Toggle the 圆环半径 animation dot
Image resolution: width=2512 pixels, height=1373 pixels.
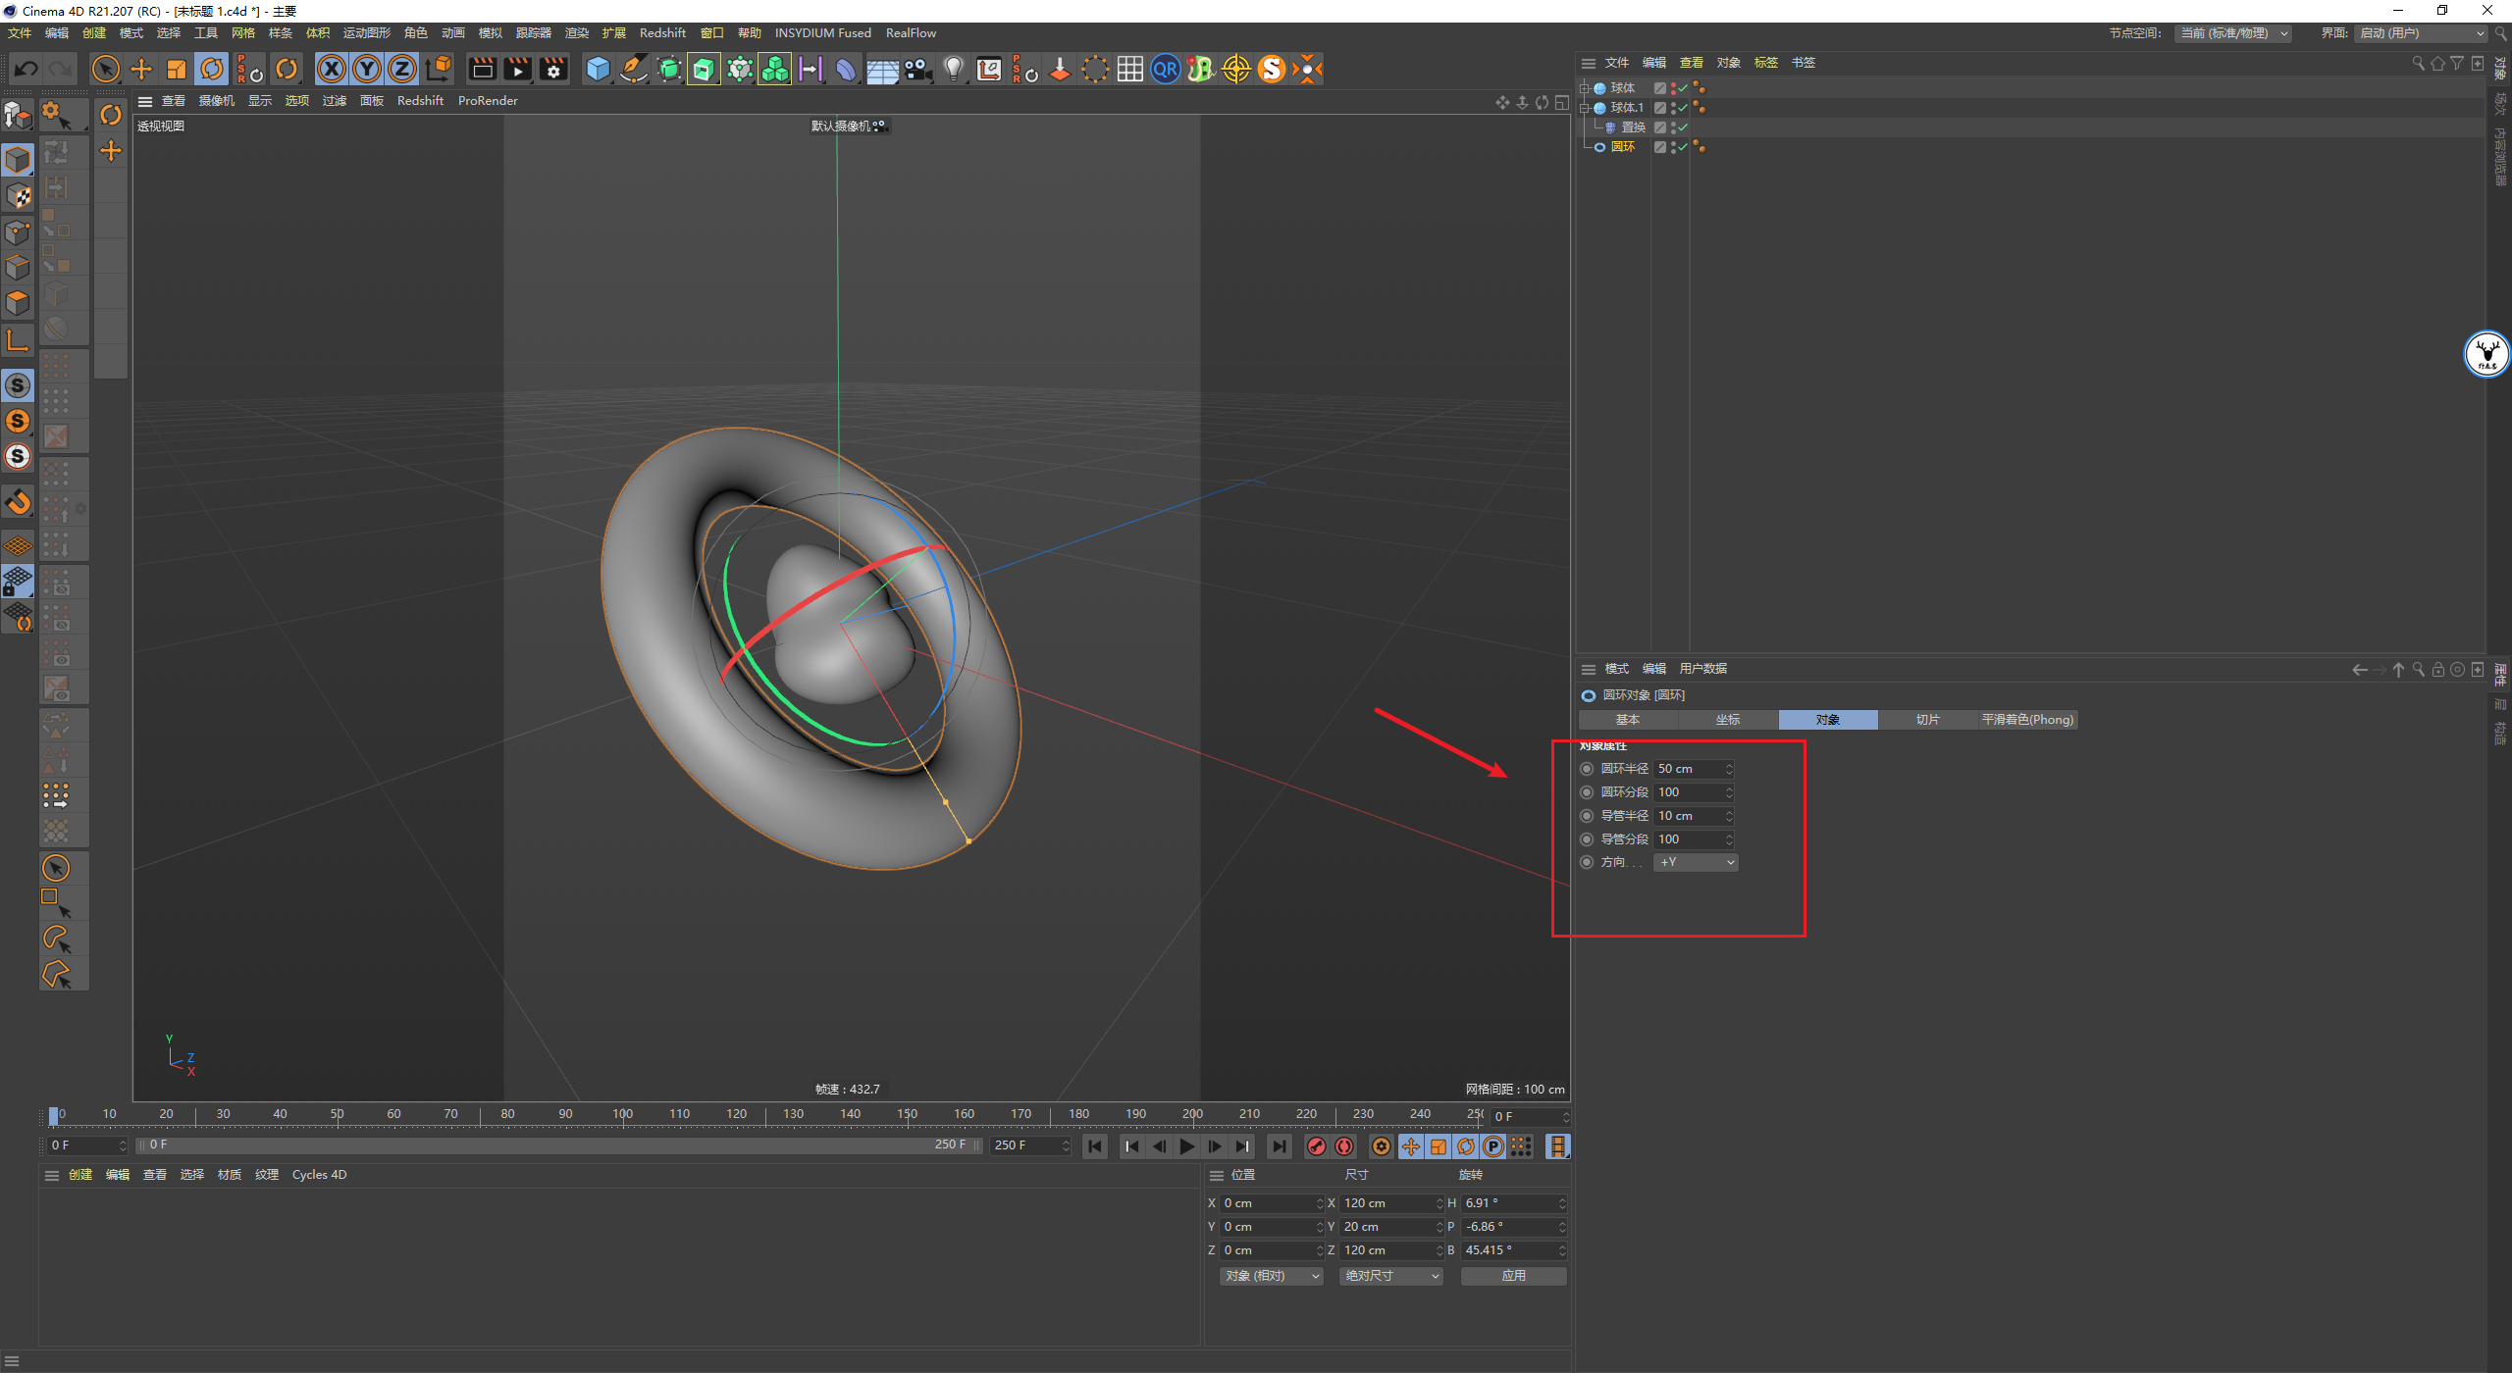pos(1587,769)
